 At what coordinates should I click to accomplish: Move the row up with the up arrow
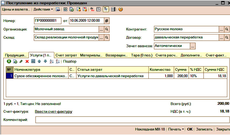(39, 61)
